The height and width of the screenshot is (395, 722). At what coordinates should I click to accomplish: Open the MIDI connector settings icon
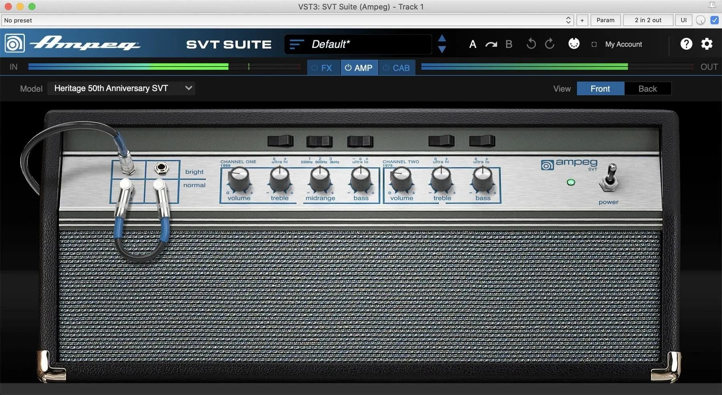pyautogui.click(x=574, y=43)
